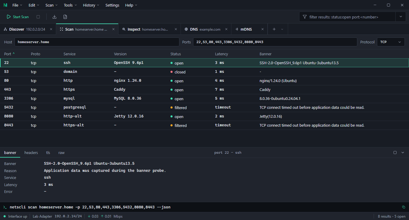Sort by the Port column header

pos(10,54)
